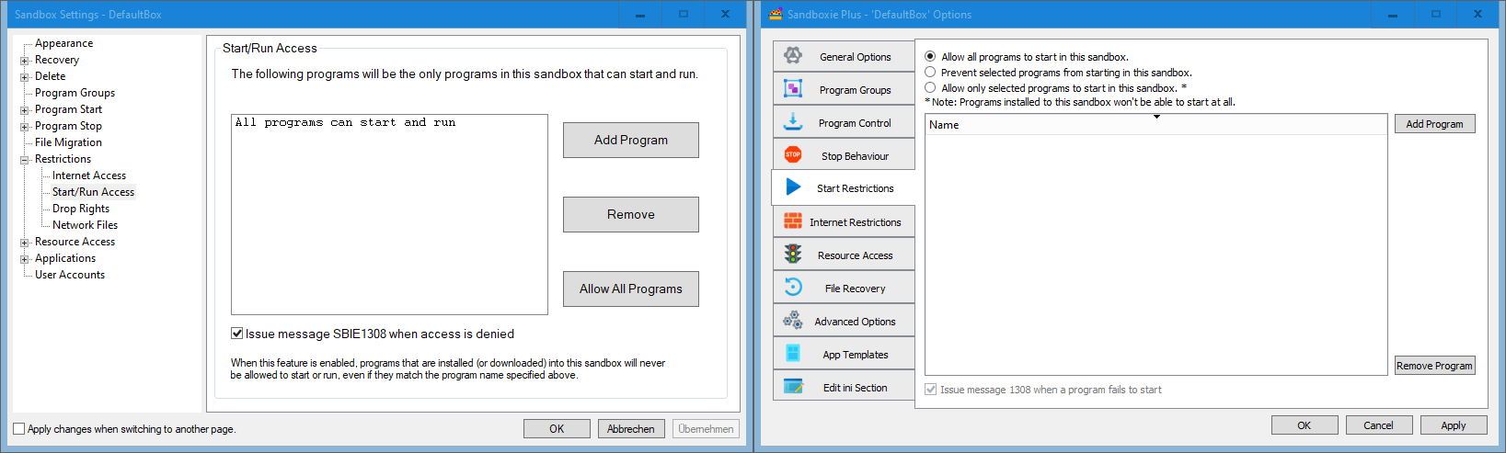The width and height of the screenshot is (1506, 453).
Task: Enable Apply changes when switching page
Action: (19, 429)
